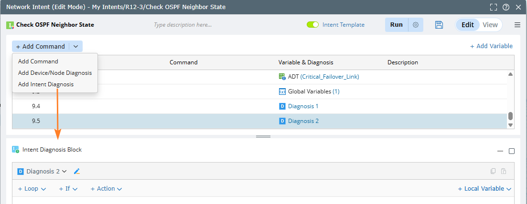Switch to View mode

point(490,25)
